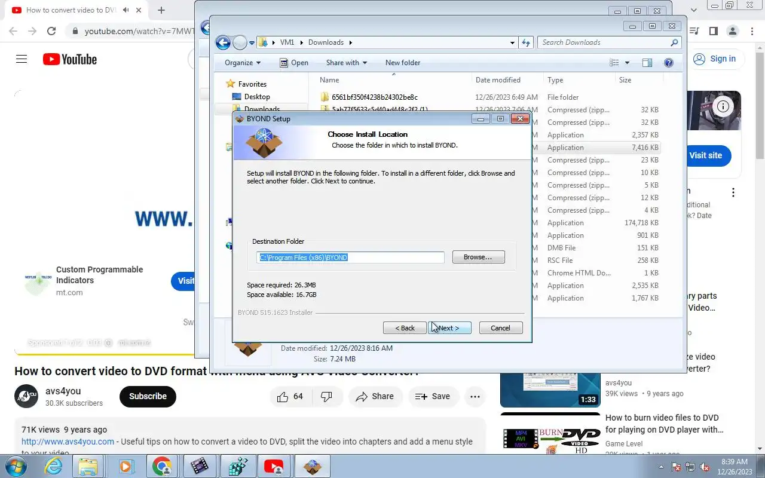The height and width of the screenshot is (478, 765).
Task: Create a New folder
Action: tap(403, 63)
